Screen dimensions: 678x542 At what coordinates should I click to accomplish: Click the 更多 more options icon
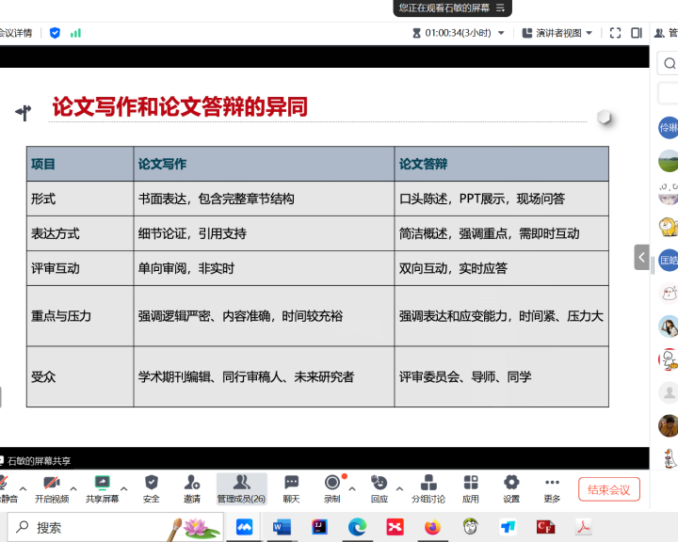click(x=552, y=488)
